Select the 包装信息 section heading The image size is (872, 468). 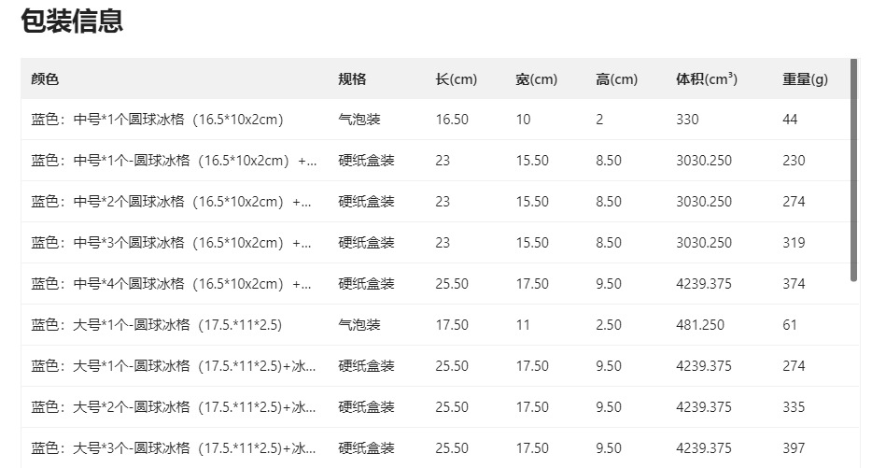click(x=72, y=21)
